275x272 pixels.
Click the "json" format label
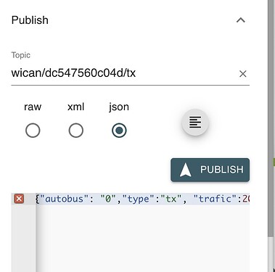(119, 107)
